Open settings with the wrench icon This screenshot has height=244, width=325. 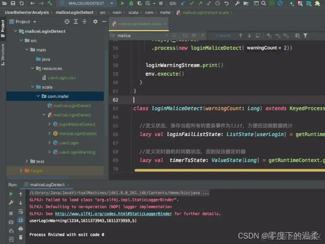[237, 3]
